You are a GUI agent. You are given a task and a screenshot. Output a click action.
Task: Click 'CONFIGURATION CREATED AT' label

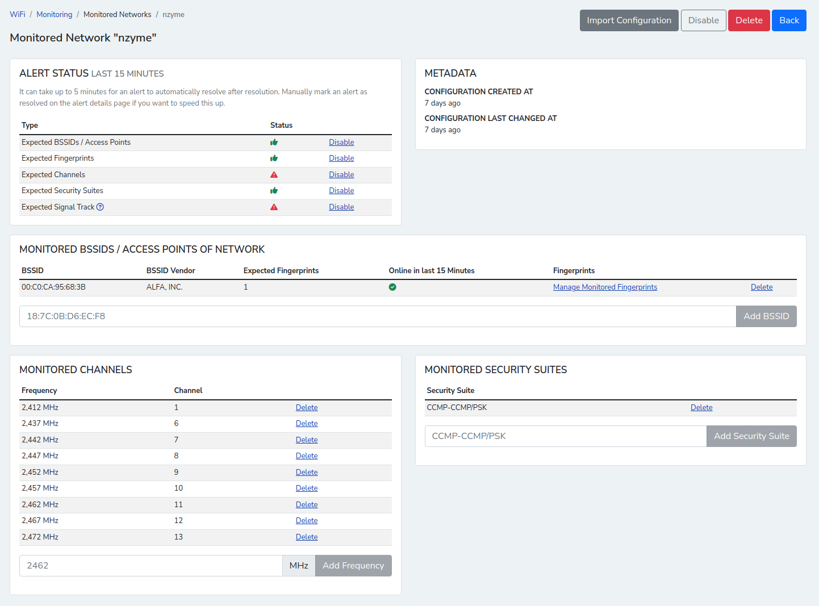(x=479, y=92)
